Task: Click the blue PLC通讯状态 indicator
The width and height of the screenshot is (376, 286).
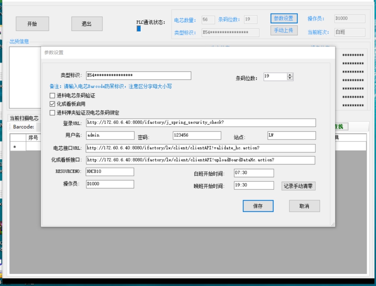Action: 139,28
